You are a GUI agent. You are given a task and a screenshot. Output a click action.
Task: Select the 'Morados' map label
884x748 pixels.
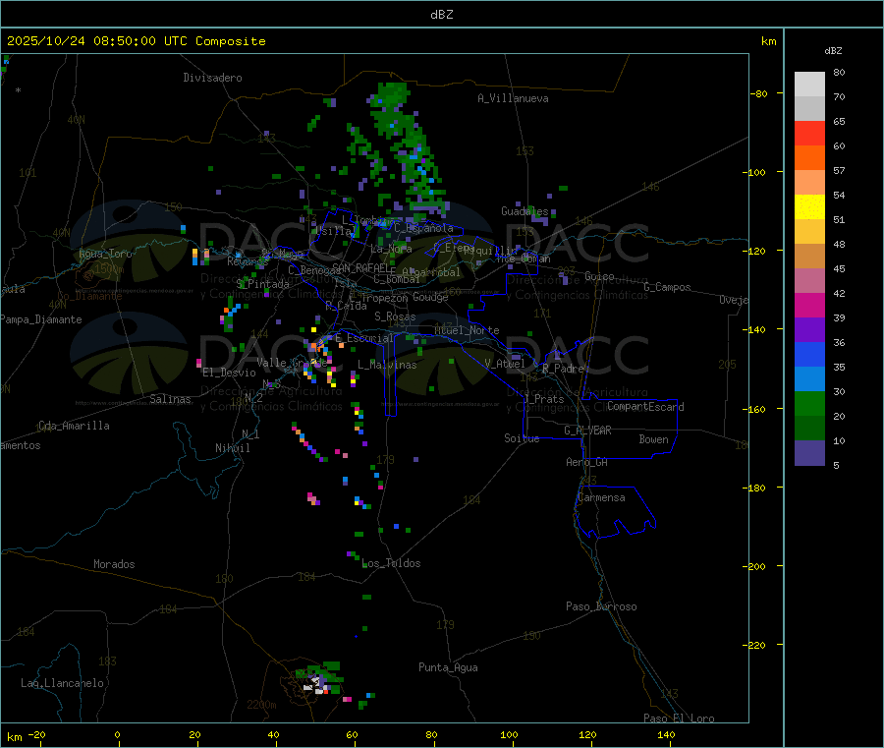click(x=115, y=564)
